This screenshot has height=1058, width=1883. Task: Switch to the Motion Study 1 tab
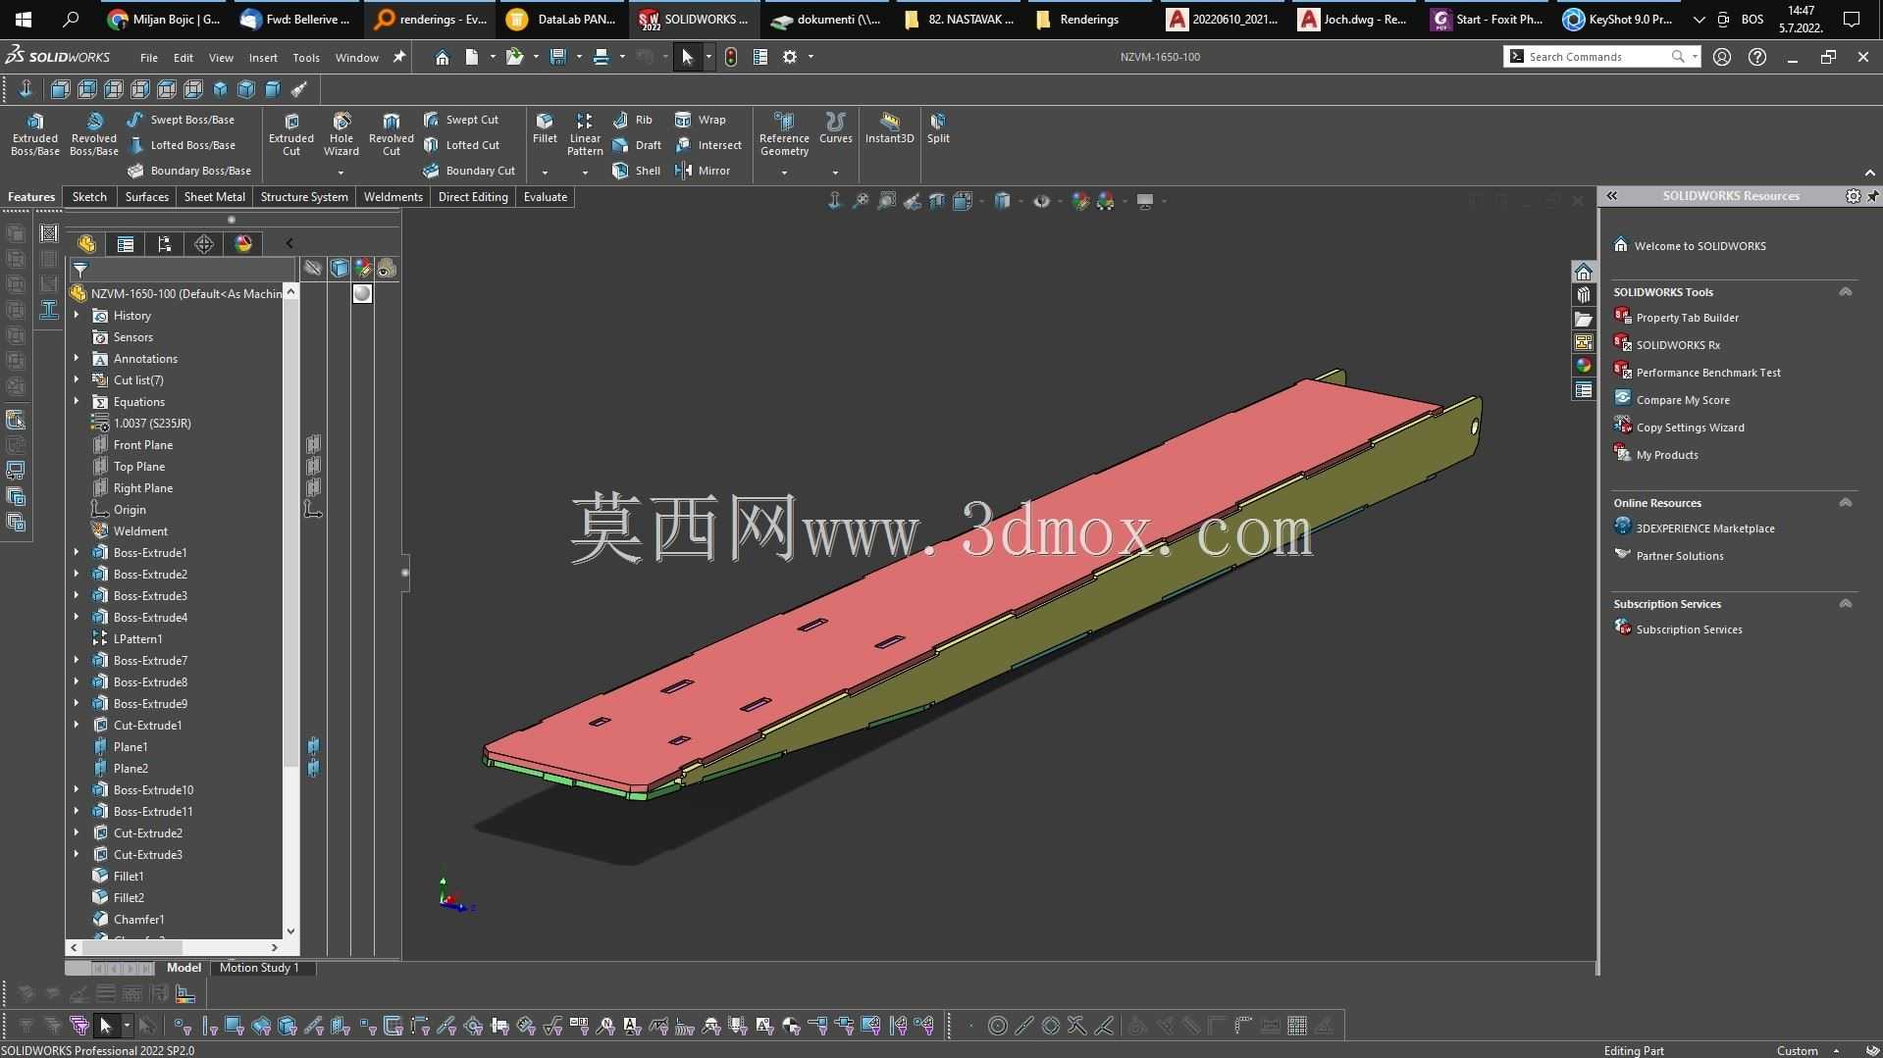click(x=259, y=968)
